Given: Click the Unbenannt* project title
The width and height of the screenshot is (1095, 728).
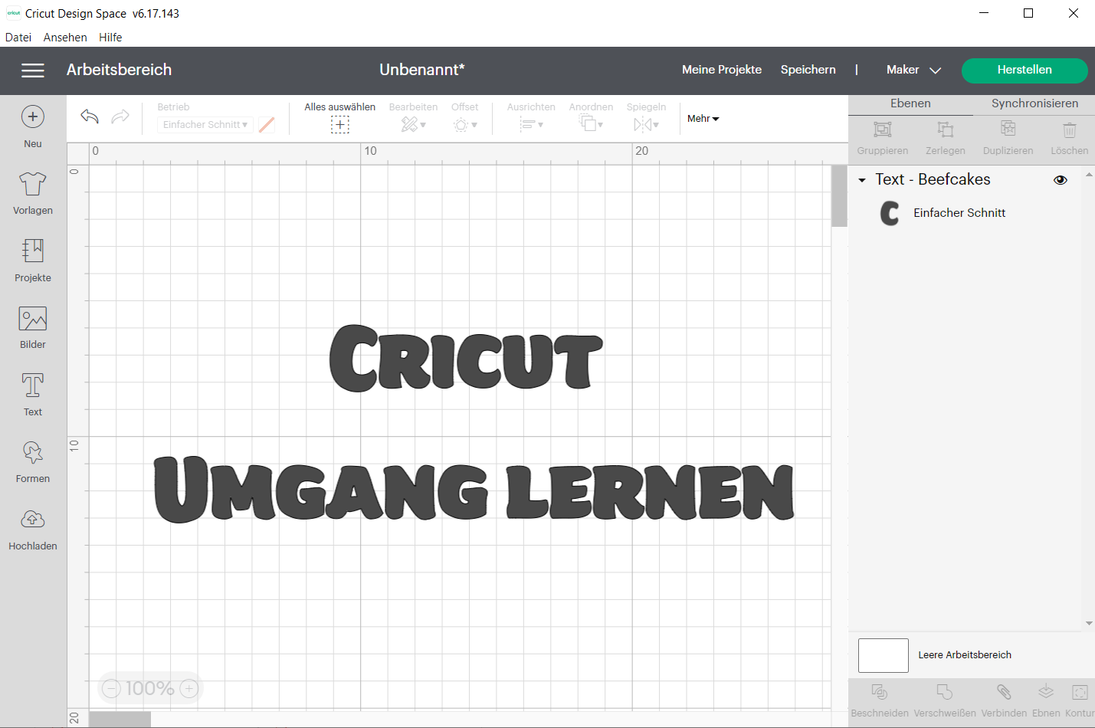Looking at the screenshot, I should click(x=422, y=70).
